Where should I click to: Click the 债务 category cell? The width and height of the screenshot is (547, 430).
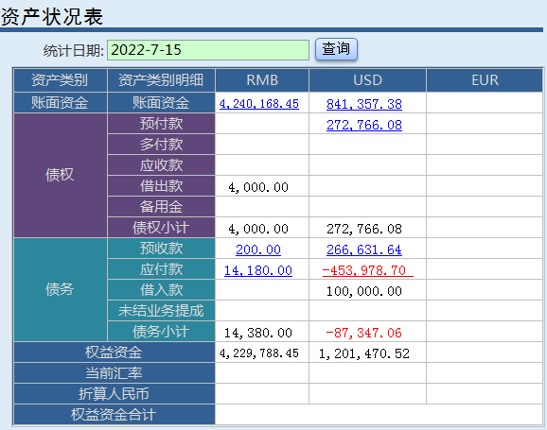point(60,289)
